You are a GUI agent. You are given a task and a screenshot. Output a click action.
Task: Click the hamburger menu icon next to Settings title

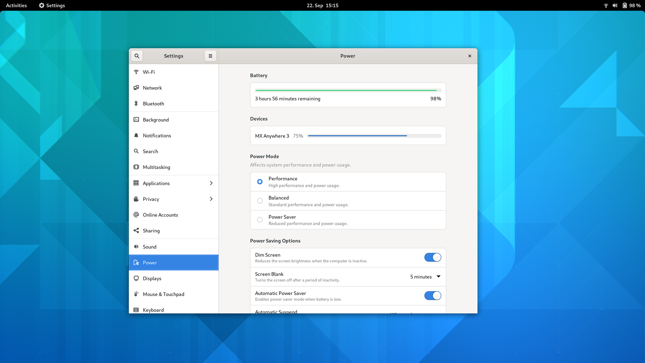(x=210, y=56)
